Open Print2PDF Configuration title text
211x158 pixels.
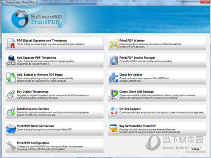coord(33,143)
